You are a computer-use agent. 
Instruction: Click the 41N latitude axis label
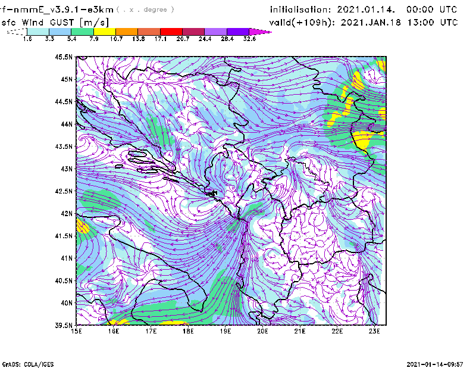click(x=67, y=258)
